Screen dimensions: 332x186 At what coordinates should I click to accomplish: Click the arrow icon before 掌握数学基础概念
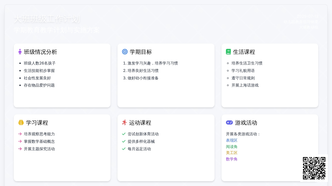pos(19,141)
